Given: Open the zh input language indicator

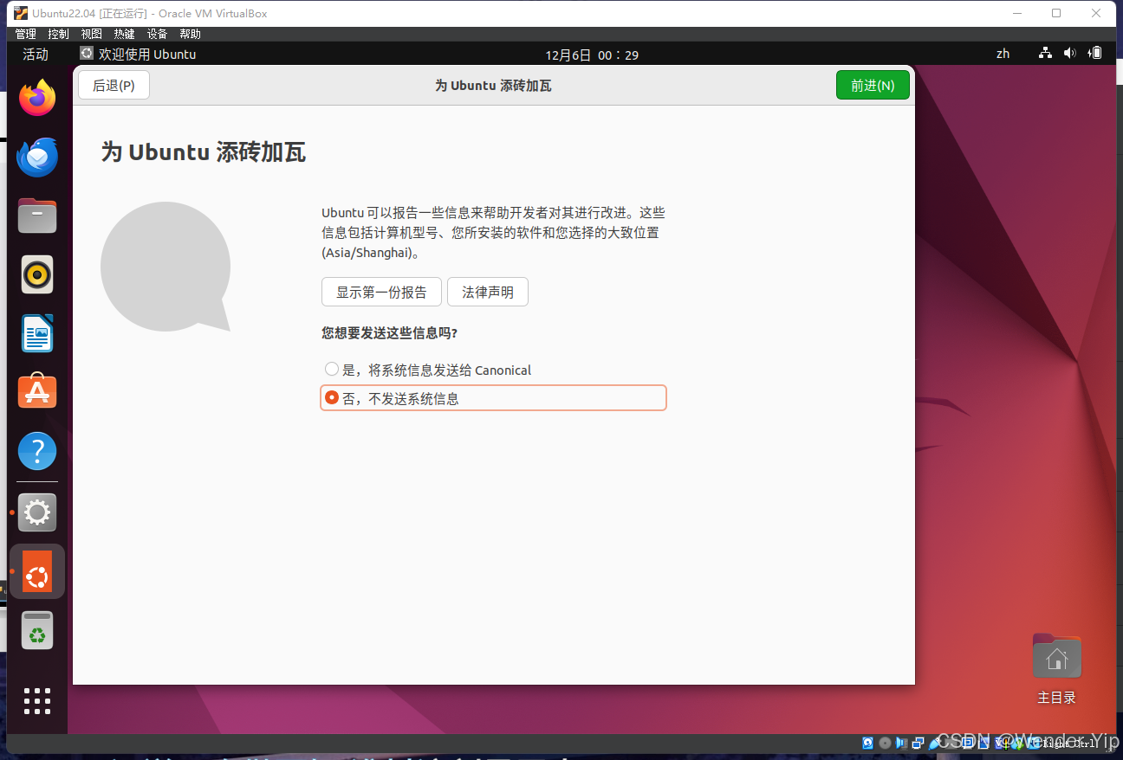Looking at the screenshot, I should 1003,54.
